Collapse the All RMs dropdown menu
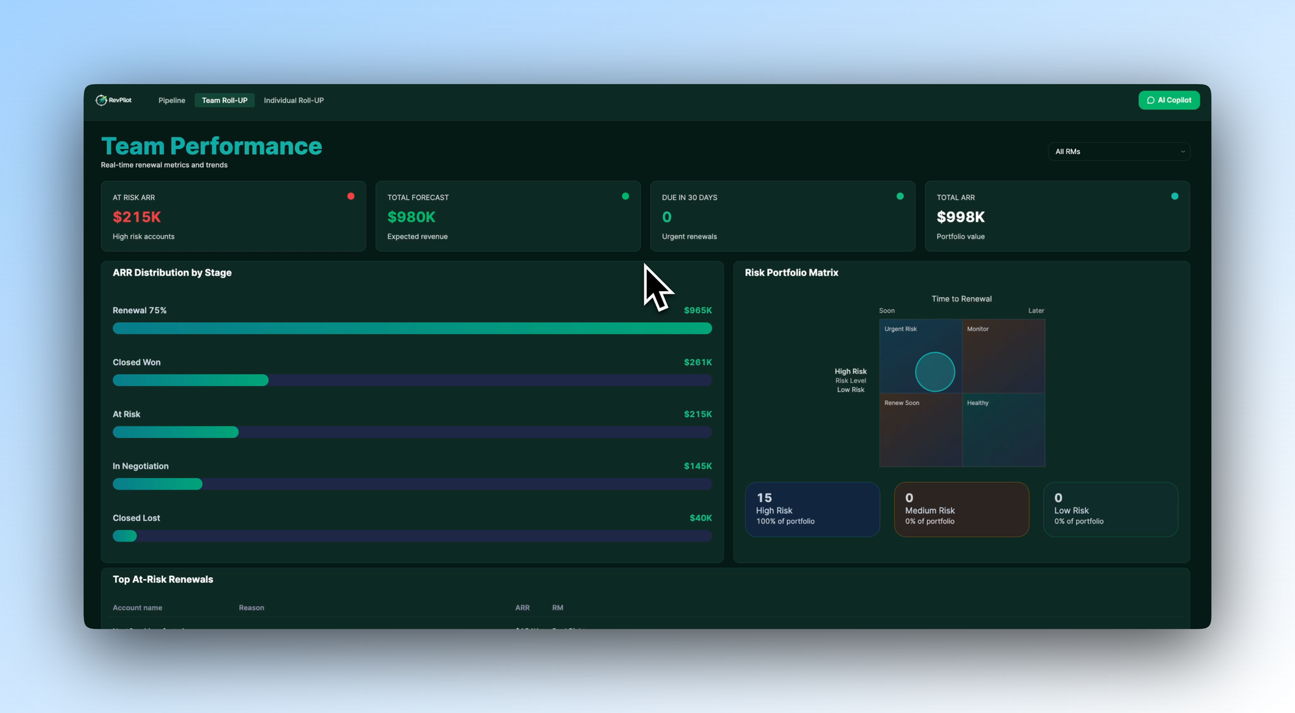Screen dimensions: 1295x713 1119,151
